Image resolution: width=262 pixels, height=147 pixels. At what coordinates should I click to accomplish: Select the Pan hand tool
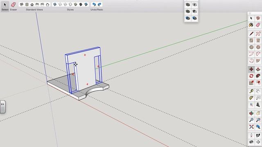click(x=258, y=114)
